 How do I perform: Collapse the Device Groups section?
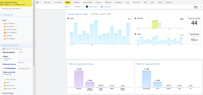(2, 93)
